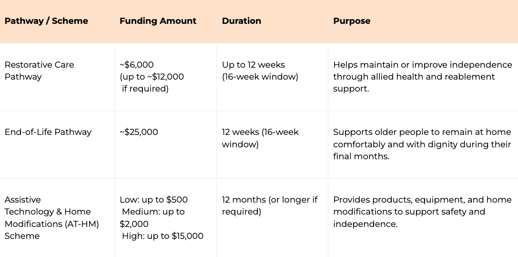Click the ~$25,000 funding amount cell
Image resolution: width=518 pixels, height=257 pixels.
click(x=139, y=132)
